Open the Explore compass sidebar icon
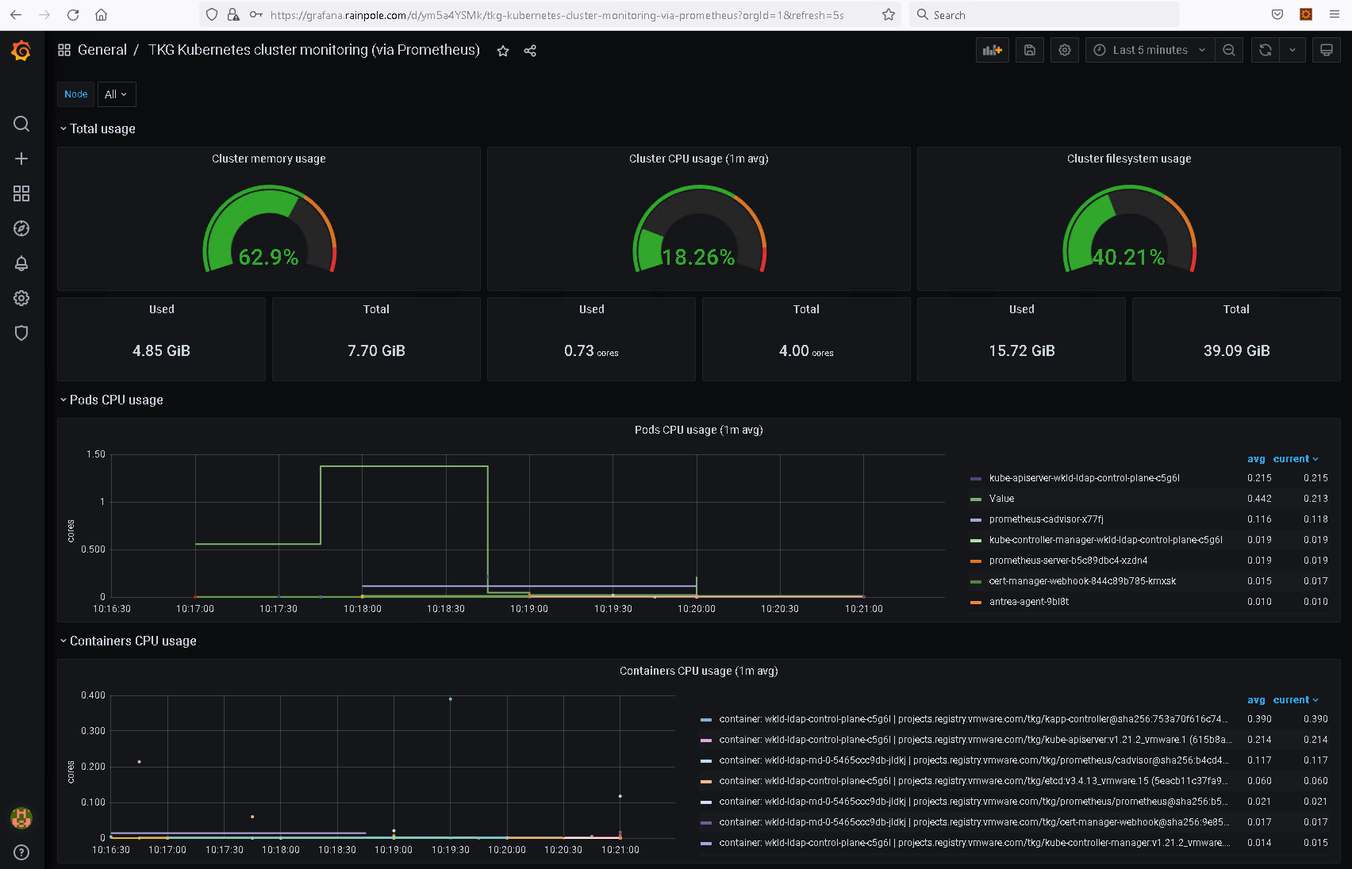 pyautogui.click(x=21, y=228)
